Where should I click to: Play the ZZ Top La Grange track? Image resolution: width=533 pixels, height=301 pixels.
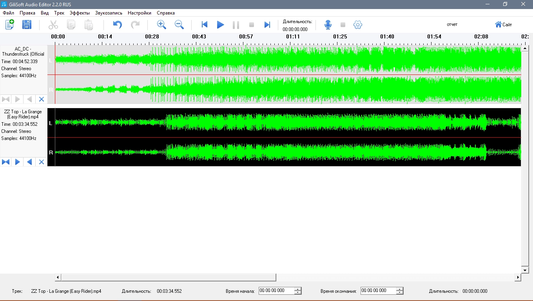(18, 162)
